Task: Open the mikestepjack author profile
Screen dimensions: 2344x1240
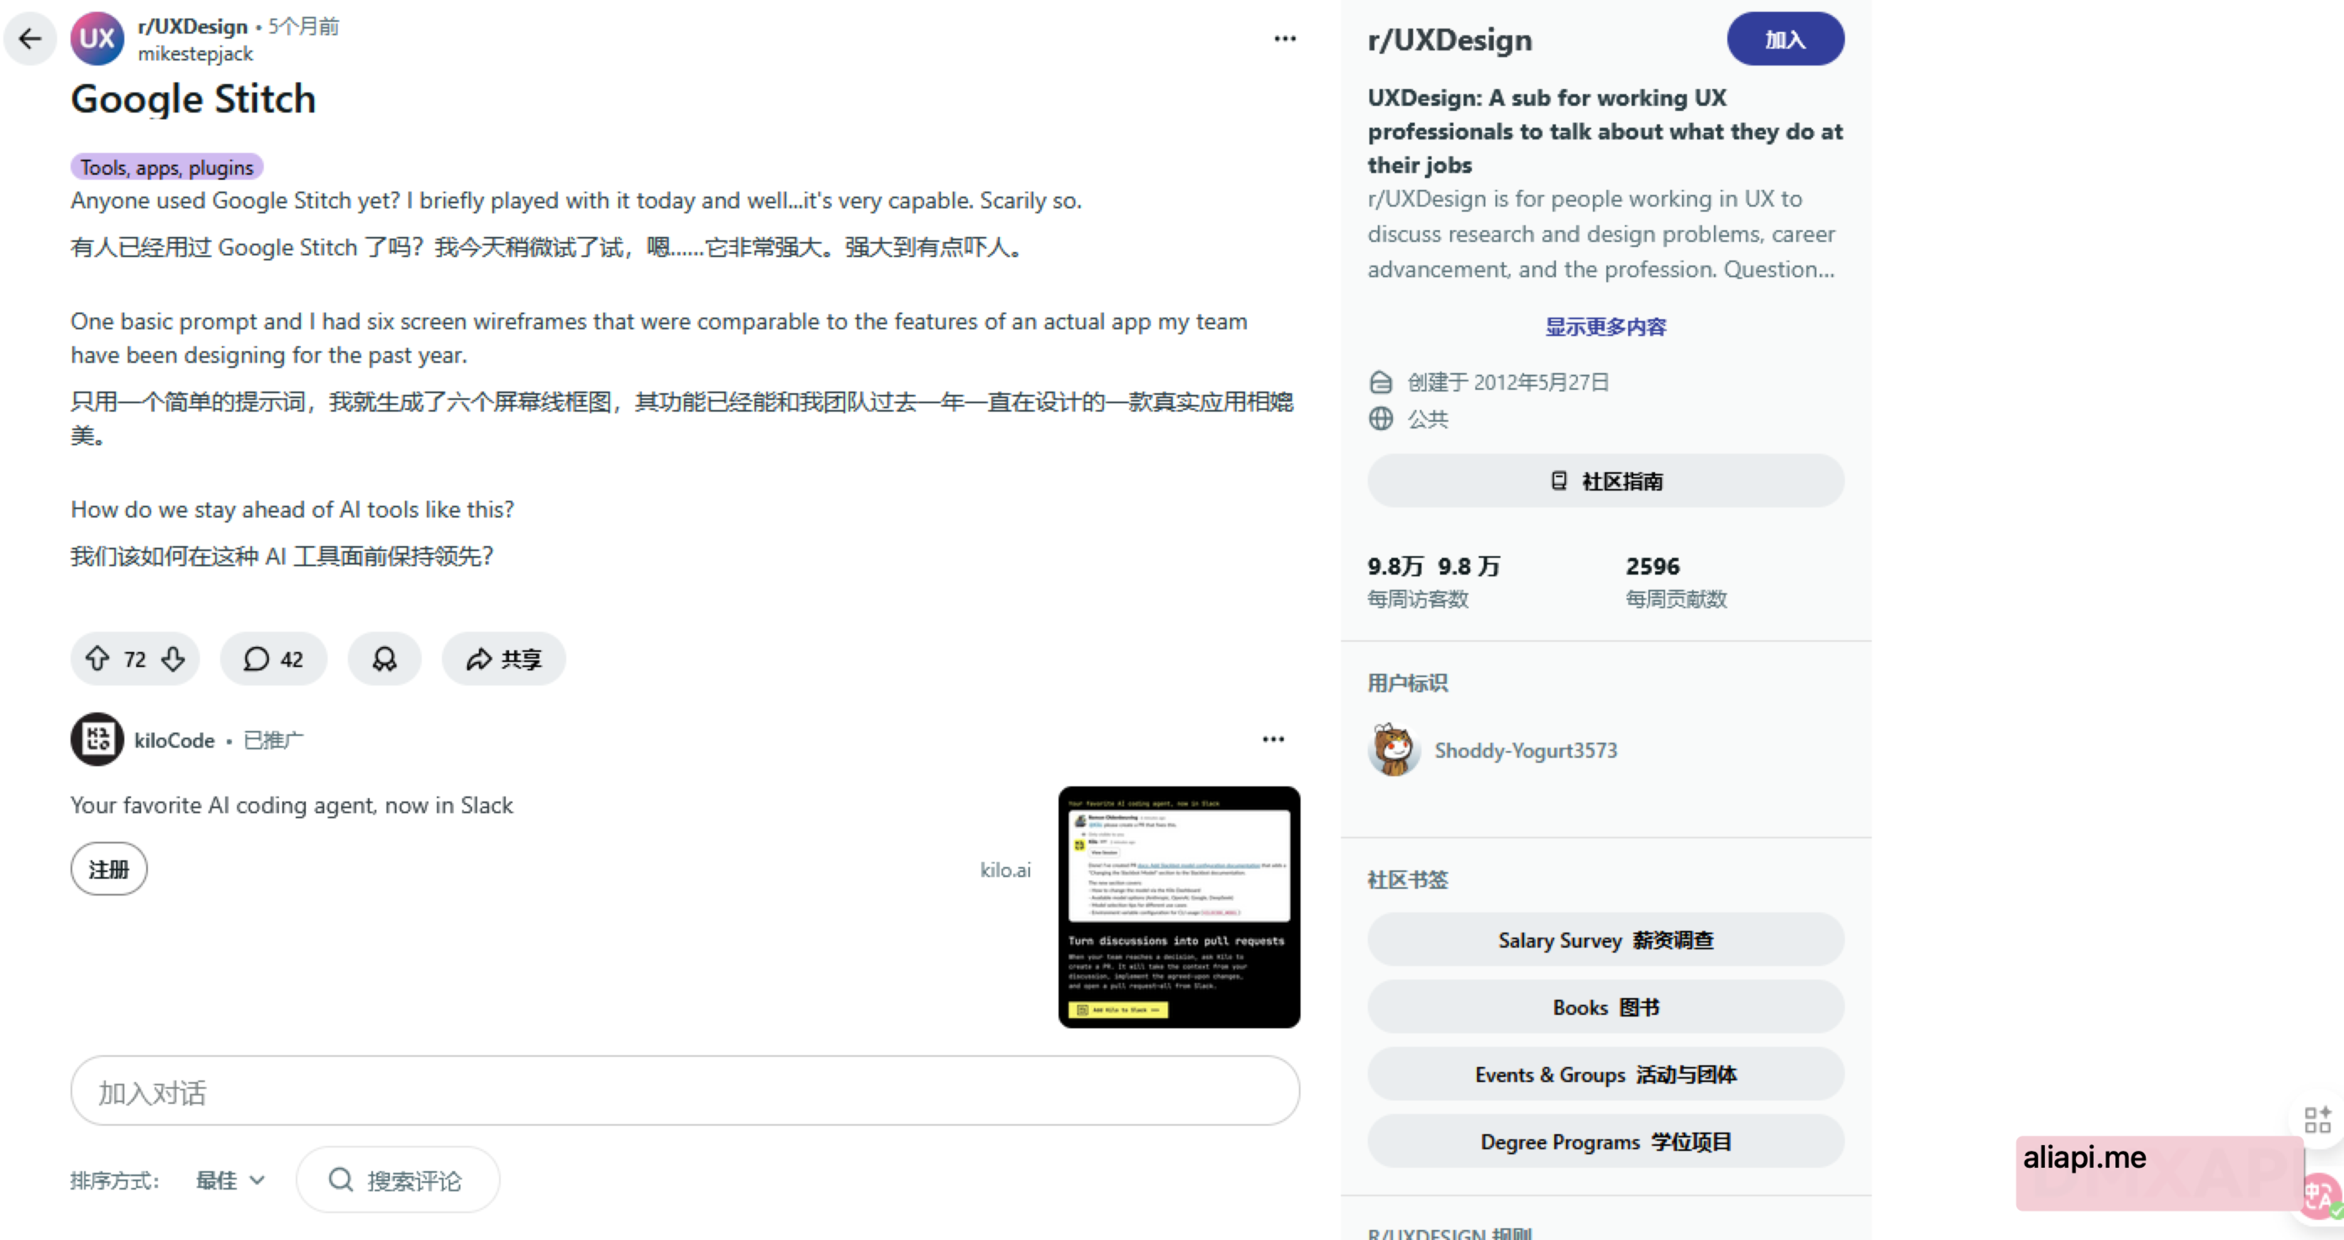Action: [x=196, y=54]
